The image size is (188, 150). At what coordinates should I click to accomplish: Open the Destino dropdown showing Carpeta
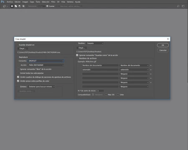coord(95,43)
